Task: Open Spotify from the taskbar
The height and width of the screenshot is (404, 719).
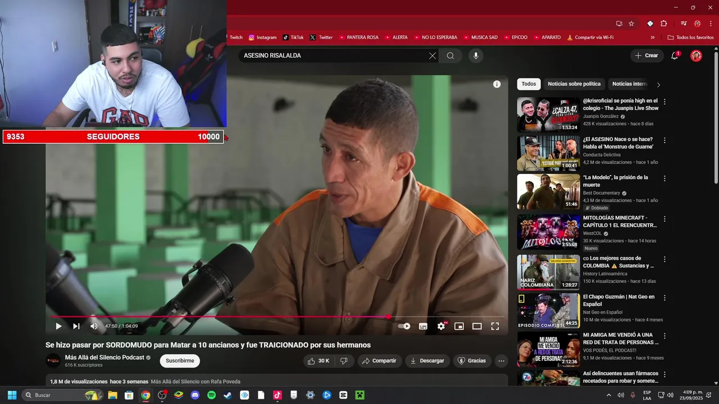Action: pyautogui.click(x=211, y=395)
